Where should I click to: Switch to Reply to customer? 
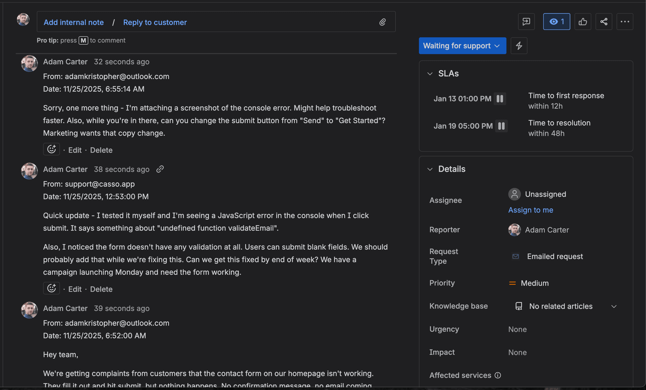pos(155,22)
